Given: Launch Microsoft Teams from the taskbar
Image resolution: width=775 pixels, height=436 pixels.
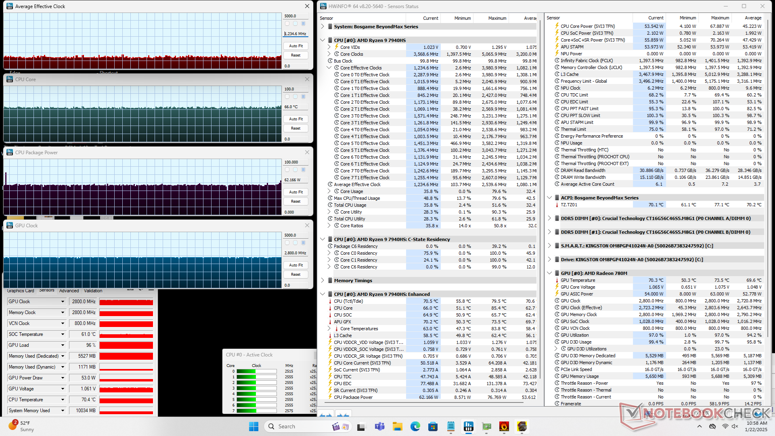Looking at the screenshot, I should [x=379, y=426].
